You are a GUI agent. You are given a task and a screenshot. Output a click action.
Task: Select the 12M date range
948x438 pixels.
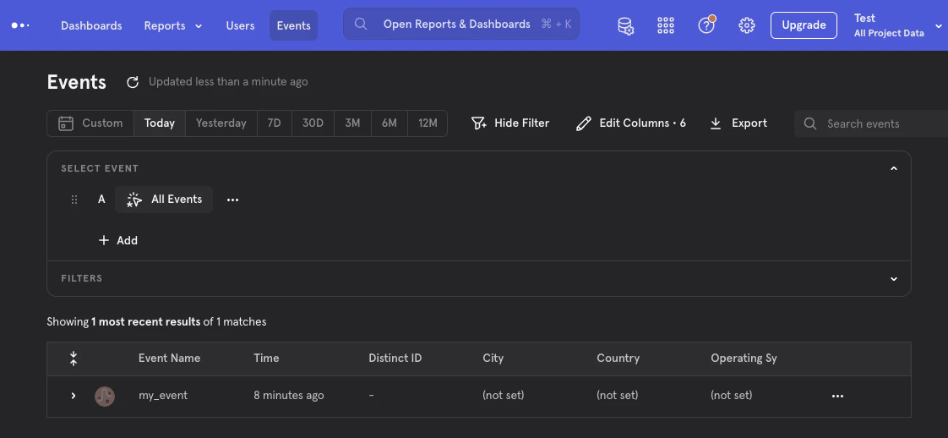coord(428,123)
